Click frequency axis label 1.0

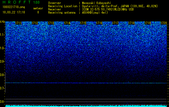(2, 48)
